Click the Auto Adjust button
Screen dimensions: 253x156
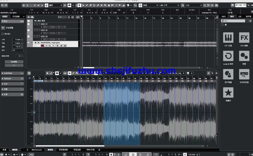(14, 62)
